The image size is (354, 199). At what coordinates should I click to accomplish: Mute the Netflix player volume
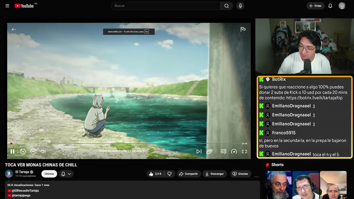pos(43,151)
